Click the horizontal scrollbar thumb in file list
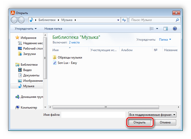191x139 pixels. click(x=106, y=107)
